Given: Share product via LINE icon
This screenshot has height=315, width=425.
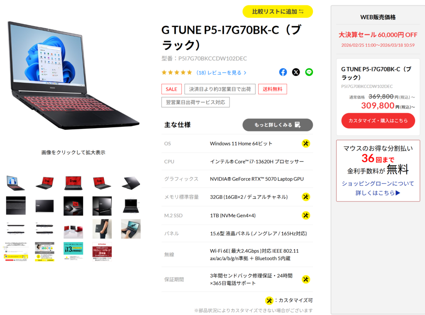Looking at the screenshot, I should (309, 72).
